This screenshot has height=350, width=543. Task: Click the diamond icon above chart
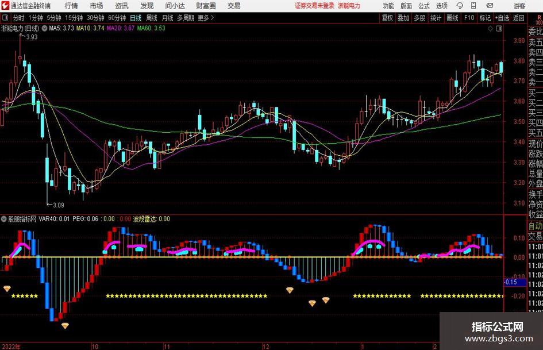click(490, 29)
